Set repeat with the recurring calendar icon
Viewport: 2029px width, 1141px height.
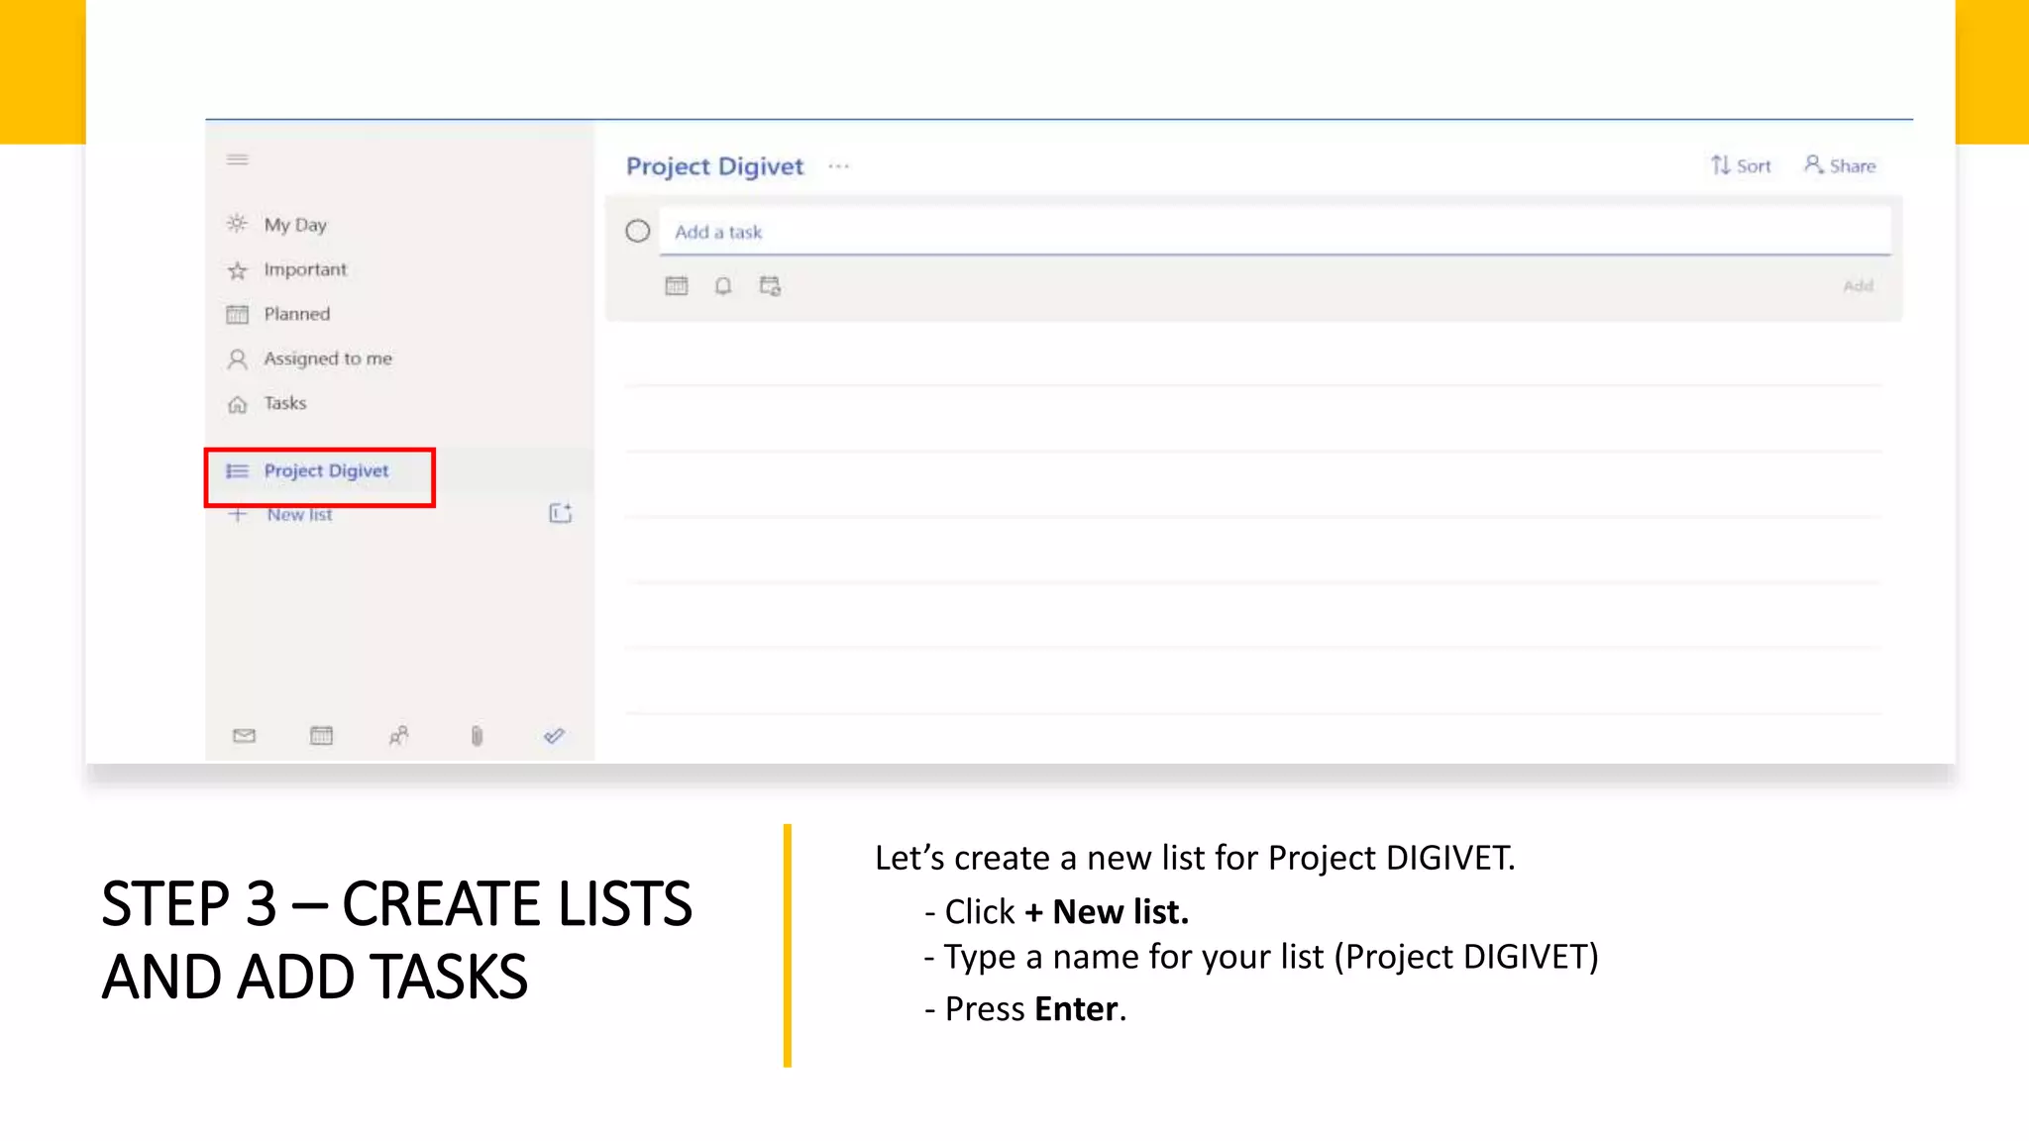[x=770, y=286]
